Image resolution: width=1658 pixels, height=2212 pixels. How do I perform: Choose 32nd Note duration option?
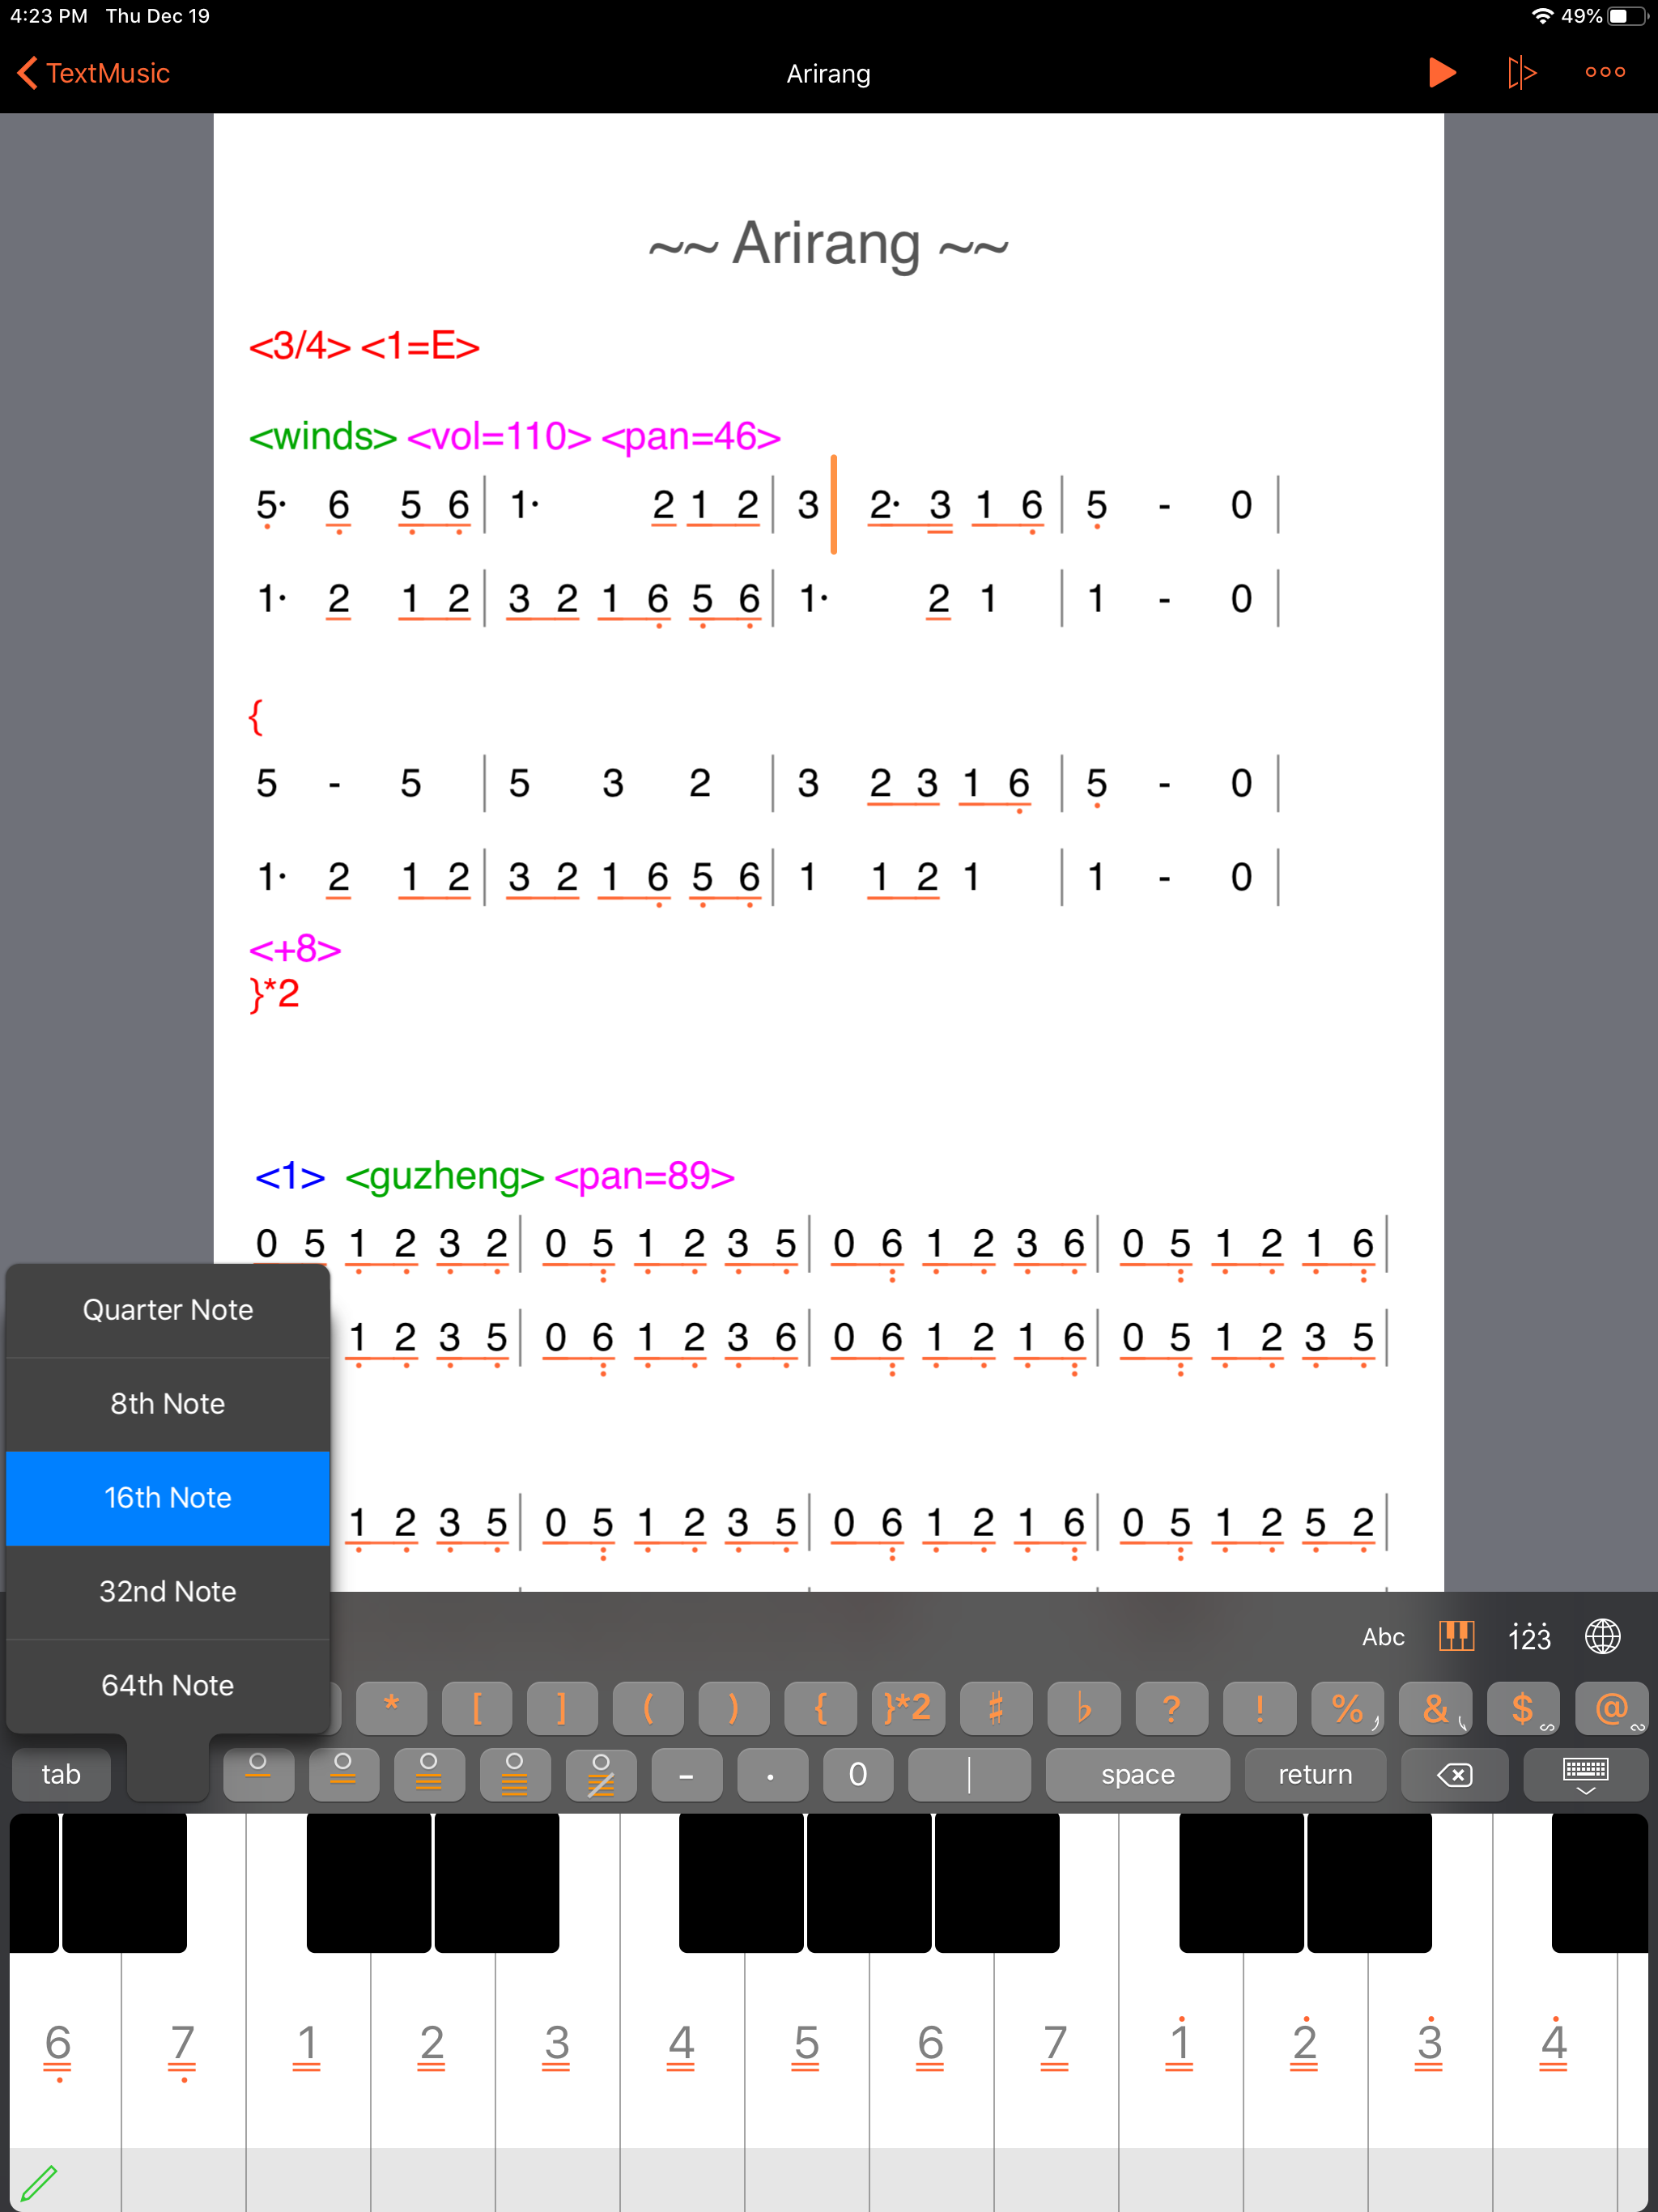click(x=168, y=1591)
